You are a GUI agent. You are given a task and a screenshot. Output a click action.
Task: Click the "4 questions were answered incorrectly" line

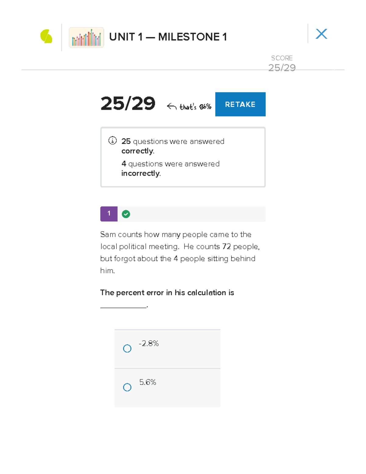(x=170, y=168)
